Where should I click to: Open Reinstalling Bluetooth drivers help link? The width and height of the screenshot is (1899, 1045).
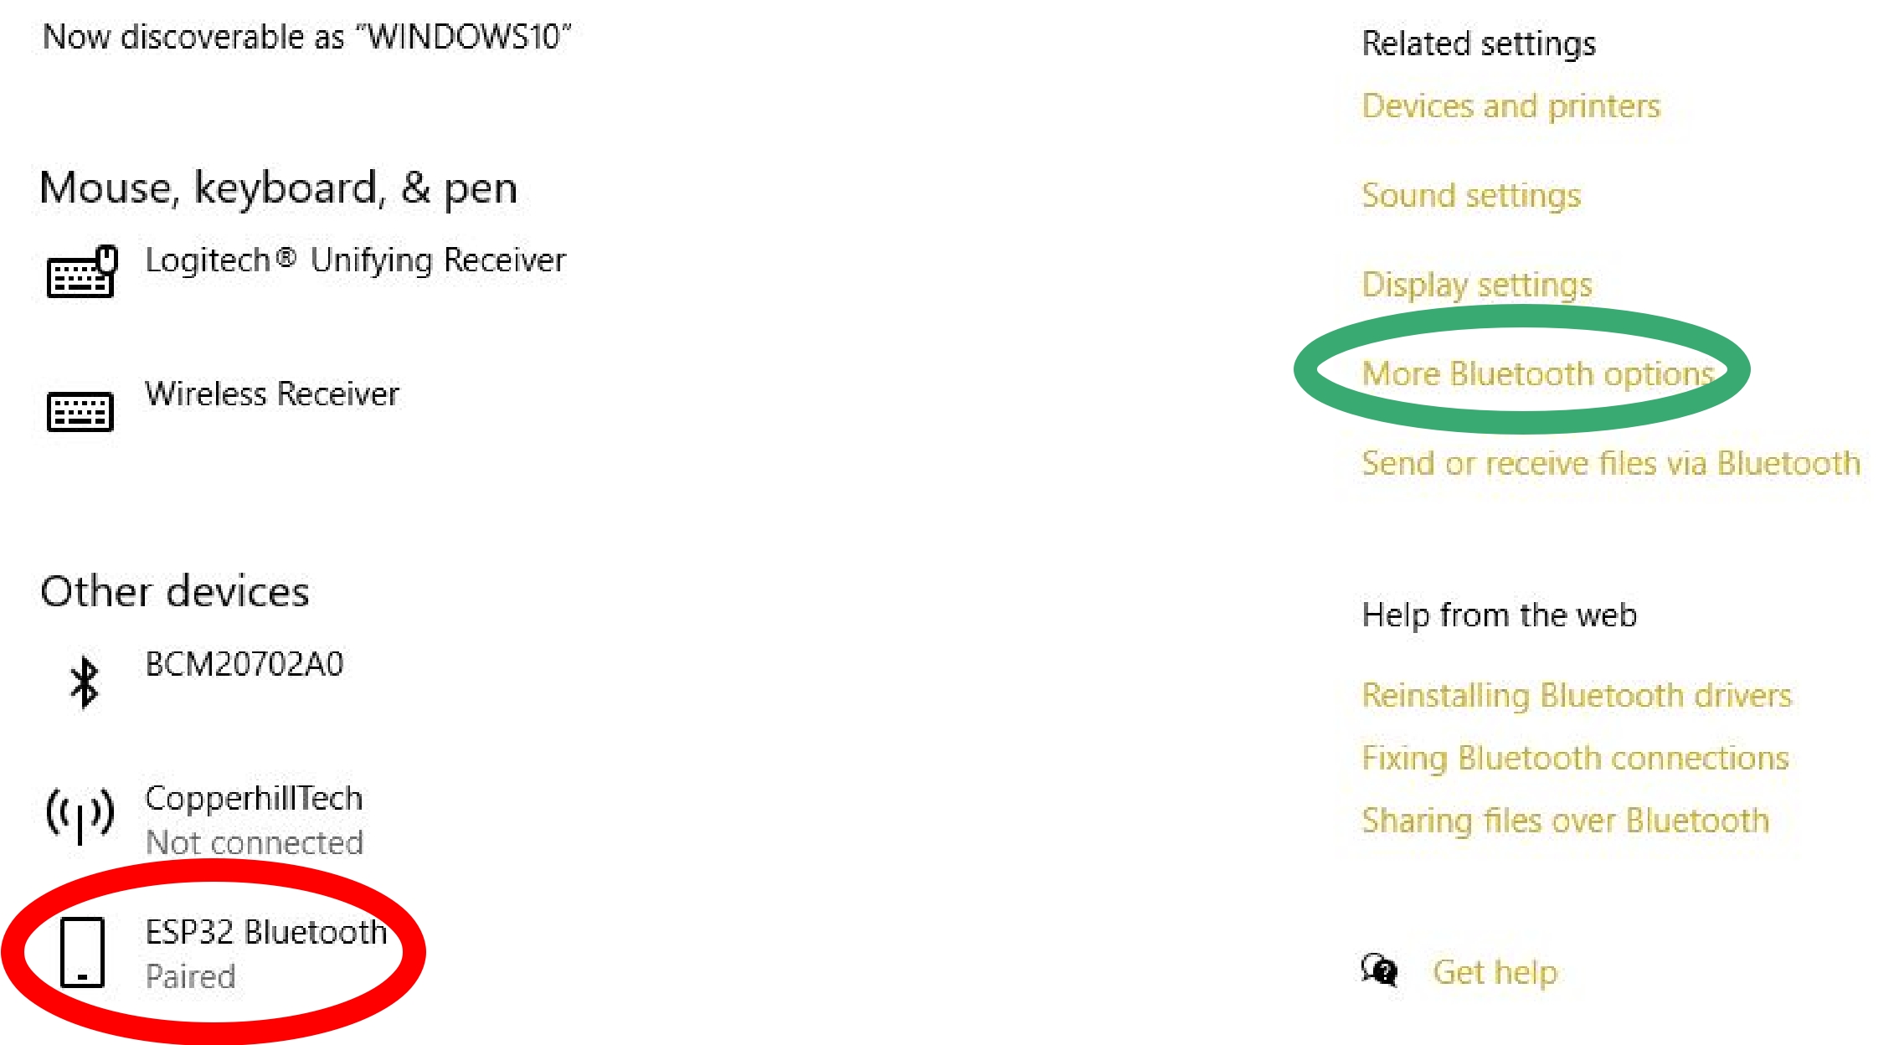pyautogui.click(x=1577, y=695)
